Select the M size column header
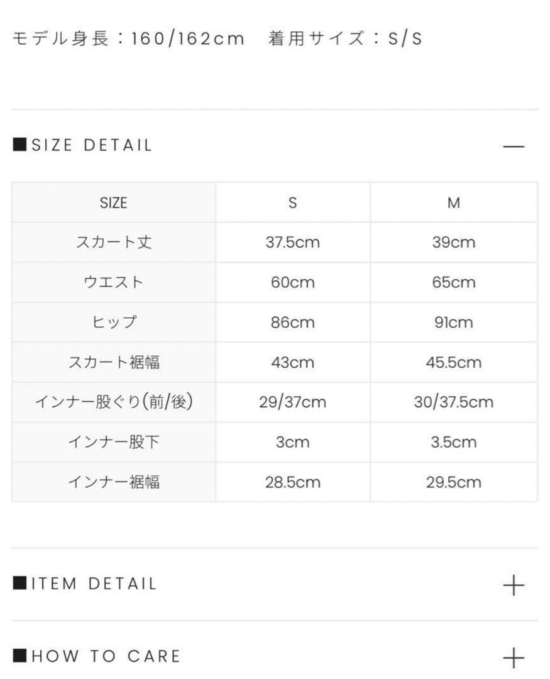This screenshot has height=679, width=550. pos(454,202)
